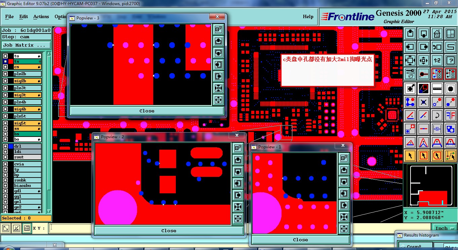Click the snap-to-pad crosshair icon
The image size is (458, 250).
tap(424, 73)
